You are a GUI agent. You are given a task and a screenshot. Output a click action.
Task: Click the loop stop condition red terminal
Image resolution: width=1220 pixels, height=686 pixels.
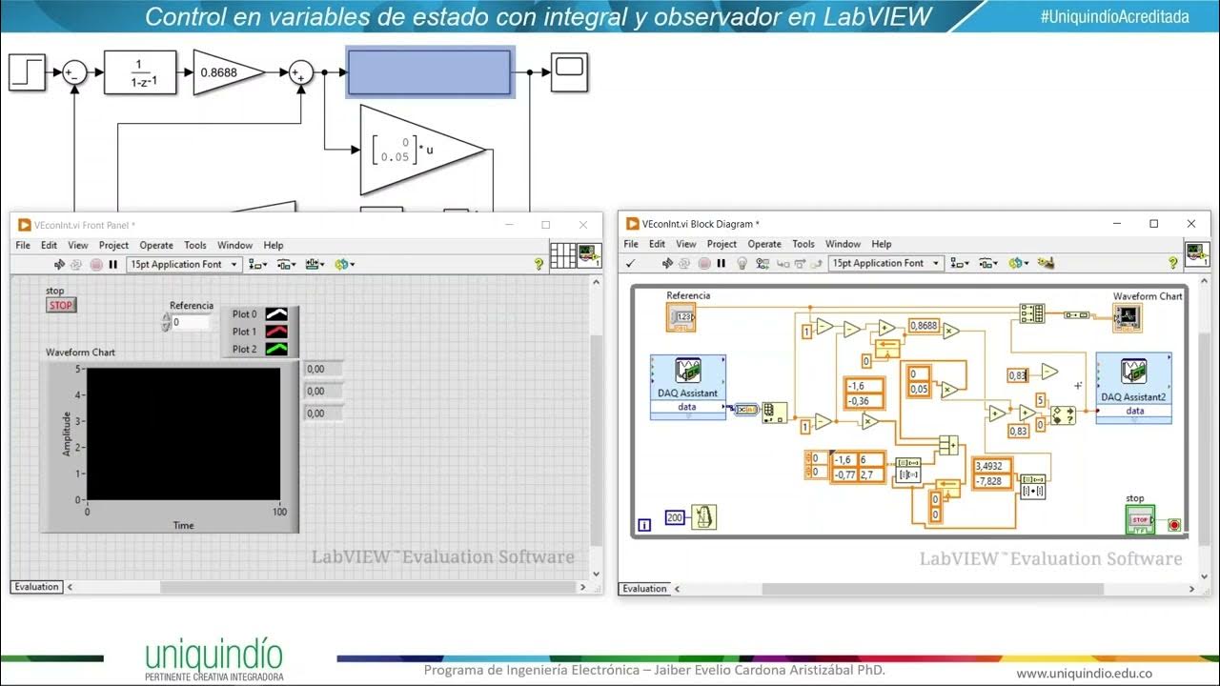1173,524
